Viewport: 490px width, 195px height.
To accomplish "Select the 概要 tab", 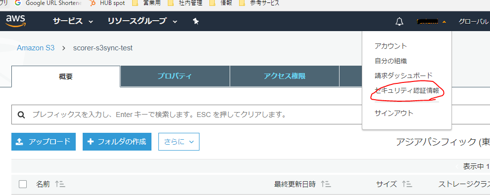I will [66, 77].
